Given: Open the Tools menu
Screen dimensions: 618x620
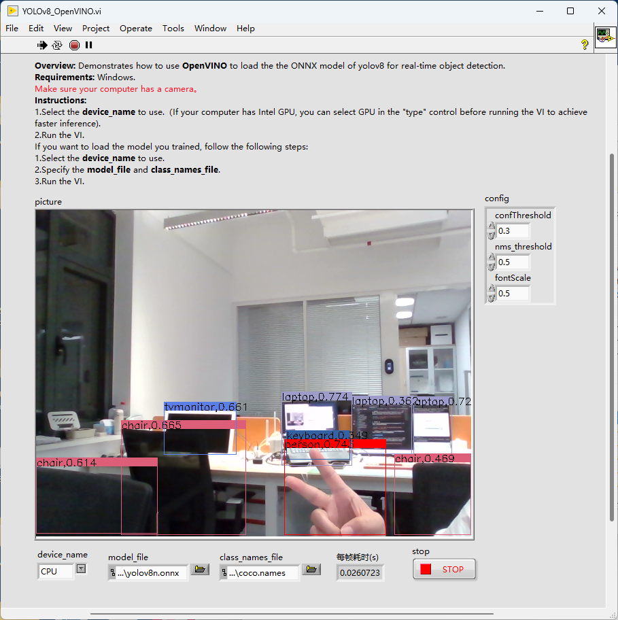Looking at the screenshot, I should point(173,29).
